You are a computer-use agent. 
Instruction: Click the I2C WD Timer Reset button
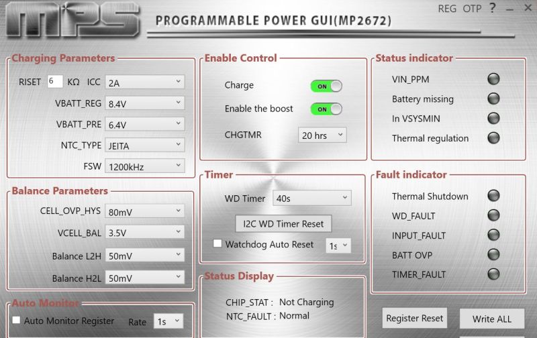pyautogui.click(x=283, y=224)
